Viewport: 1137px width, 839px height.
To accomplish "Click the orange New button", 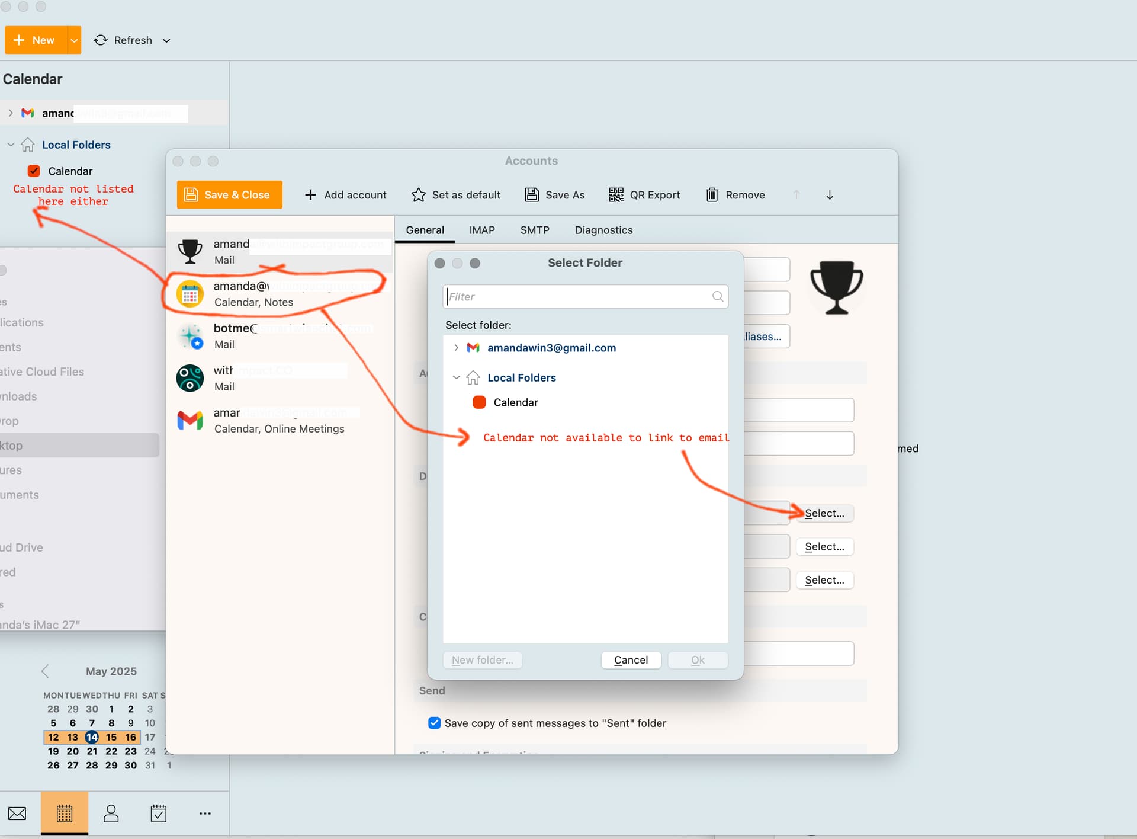I will pyautogui.click(x=36, y=40).
